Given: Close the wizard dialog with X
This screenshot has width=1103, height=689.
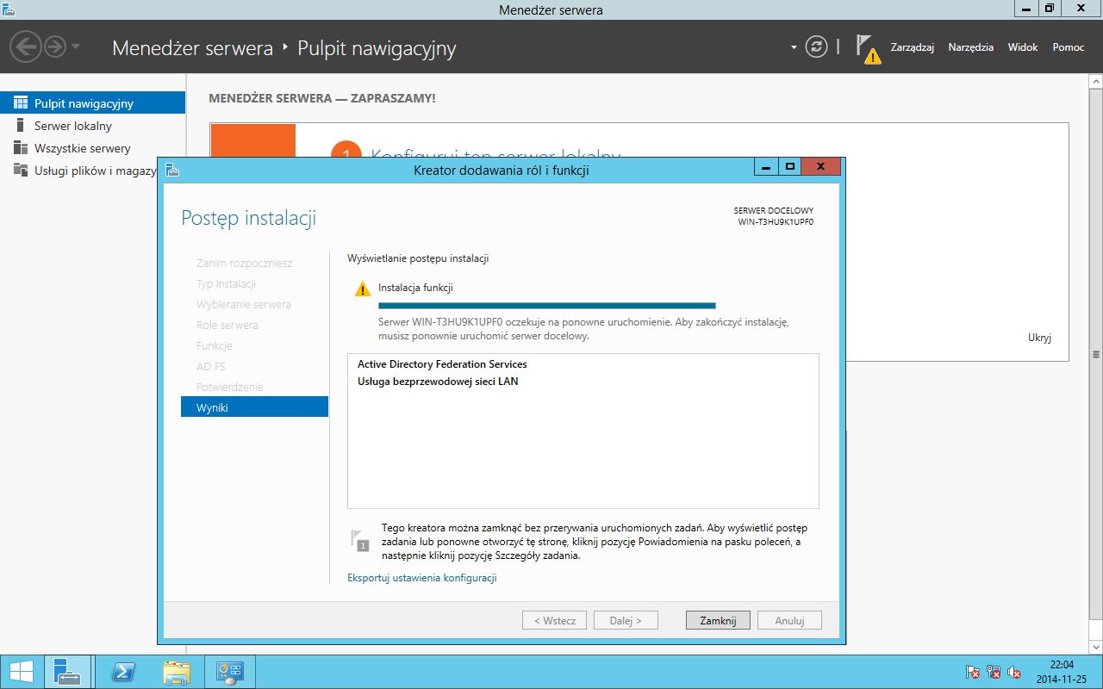Looking at the screenshot, I should [820, 167].
